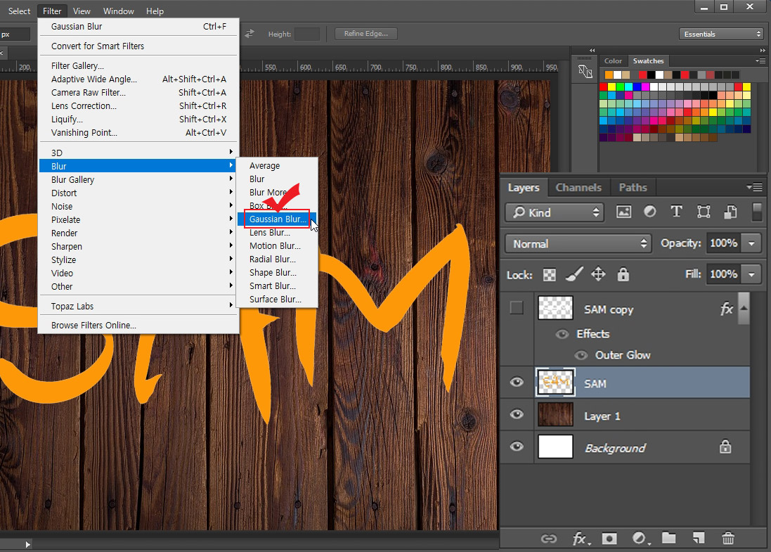This screenshot has height=552, width=771.
Task: Add a layer style fx button
Action: (x=581, y=539)
